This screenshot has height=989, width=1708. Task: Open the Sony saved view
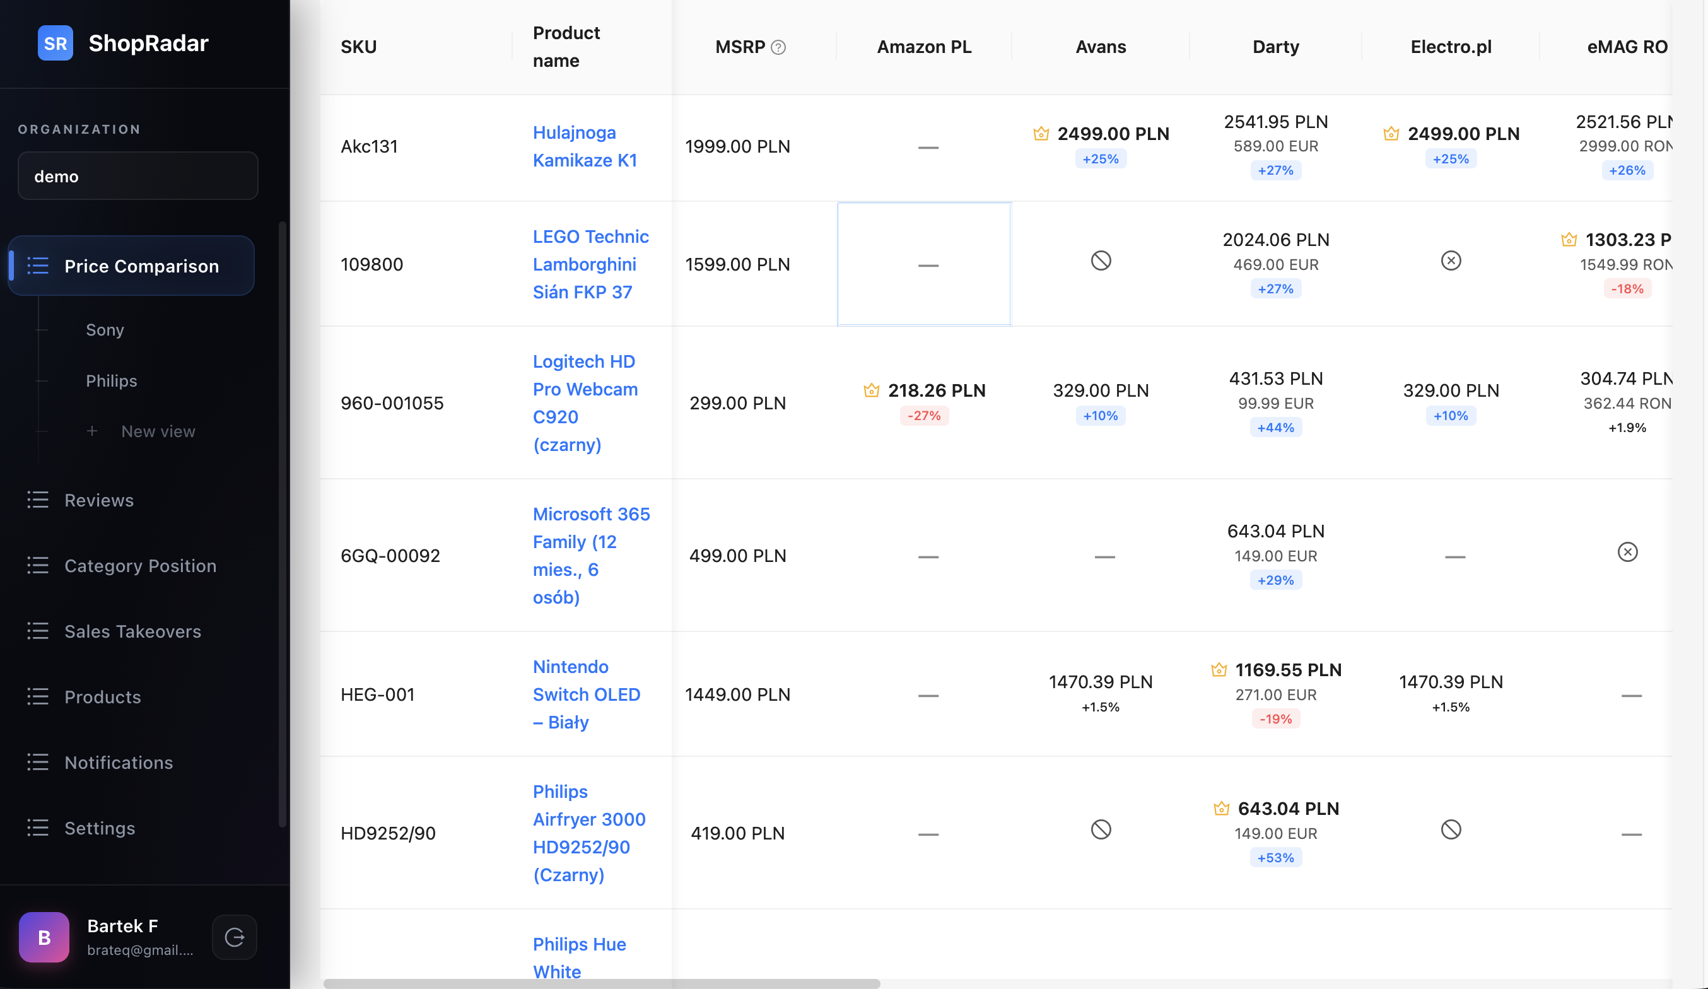click(x=105, y=329)
